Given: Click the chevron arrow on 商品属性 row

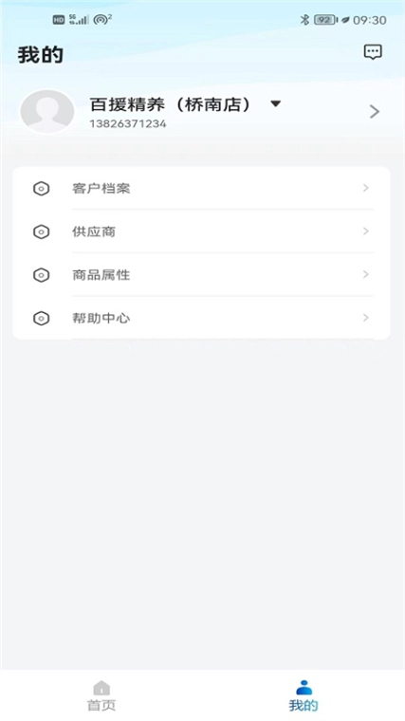Looking at the screenshot, I should pyautogui.click(x=366, y=274).
